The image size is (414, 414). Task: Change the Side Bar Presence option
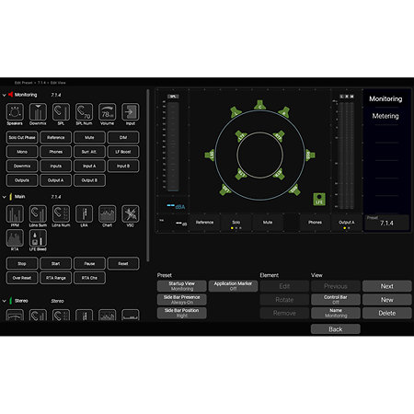(182, 300)
